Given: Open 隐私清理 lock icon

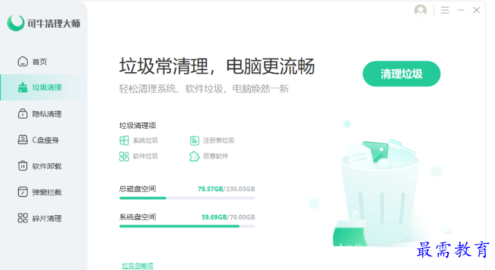Looking at the screenshot, I should point(23,113).
